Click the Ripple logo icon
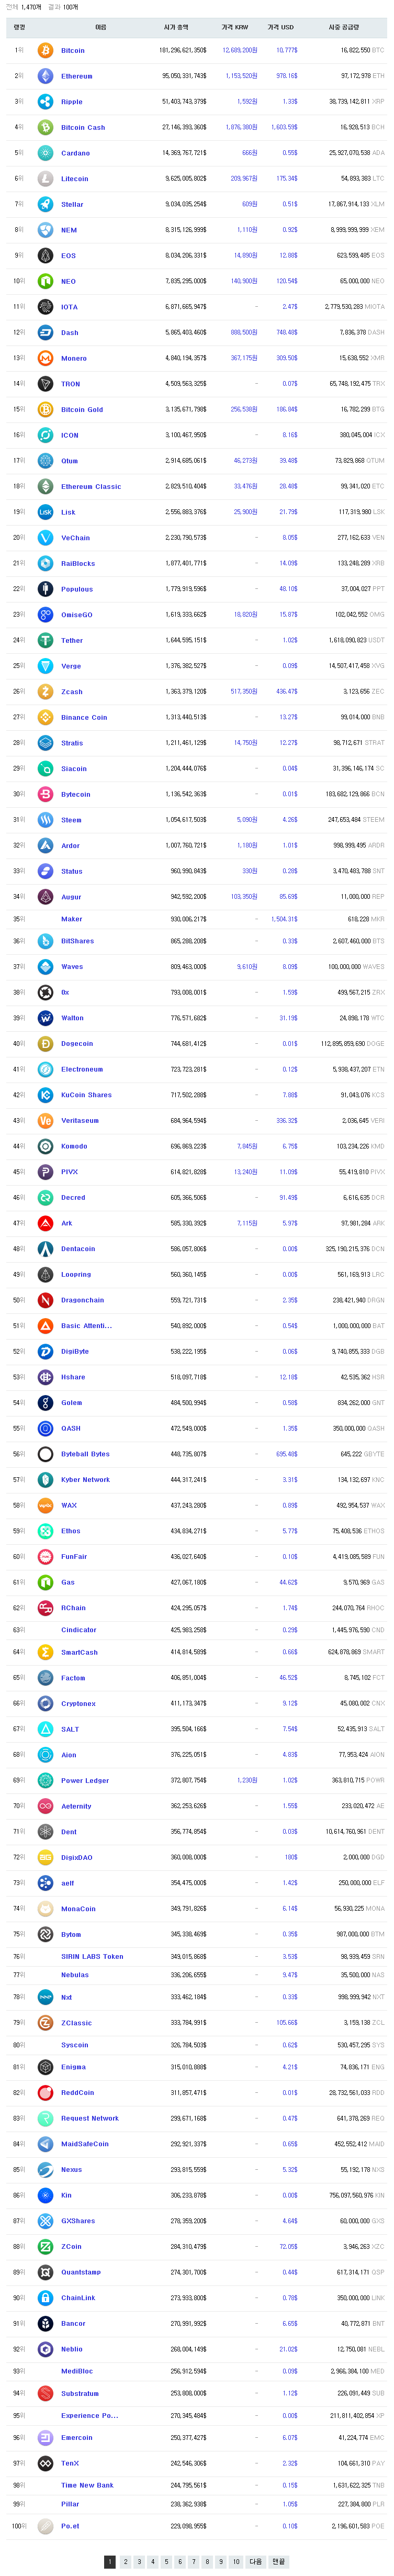Viewport: 394px width, 2576px height. [45, 101]
